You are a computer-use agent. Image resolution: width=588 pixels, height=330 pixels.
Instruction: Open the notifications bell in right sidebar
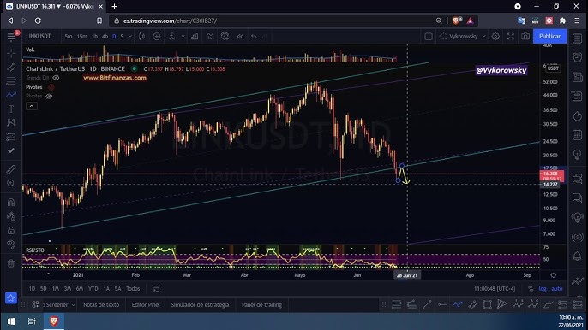pos(578,256)
